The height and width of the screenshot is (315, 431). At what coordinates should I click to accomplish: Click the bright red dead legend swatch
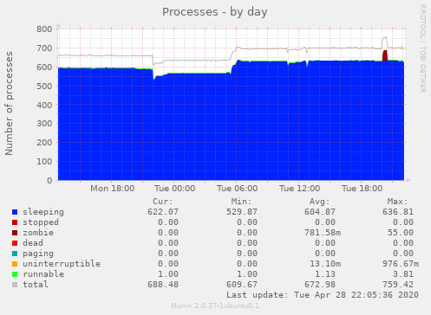pyautogui.click(x=15, y=243)
